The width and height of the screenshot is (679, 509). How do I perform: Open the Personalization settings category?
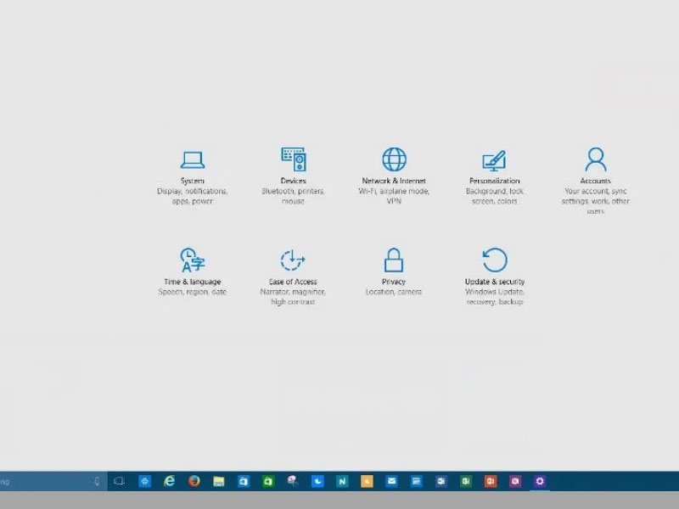495,177
